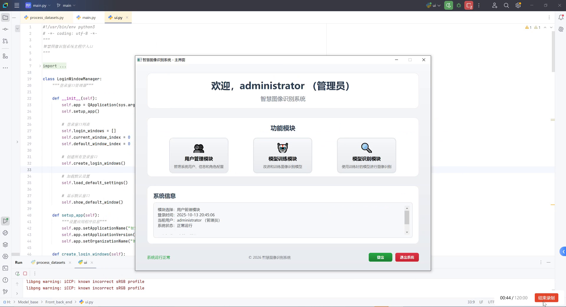Open the Project folder tool window
Screen dimensions: 566x307
coord(5,17)
